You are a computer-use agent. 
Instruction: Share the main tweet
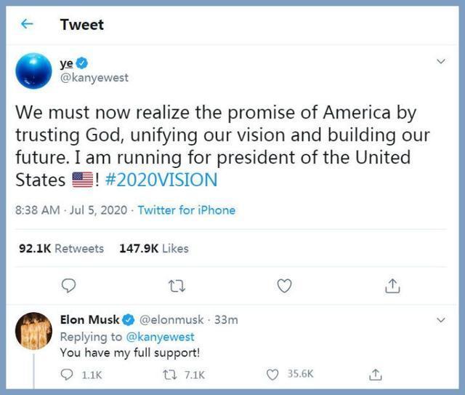click(x=392, y=286)
